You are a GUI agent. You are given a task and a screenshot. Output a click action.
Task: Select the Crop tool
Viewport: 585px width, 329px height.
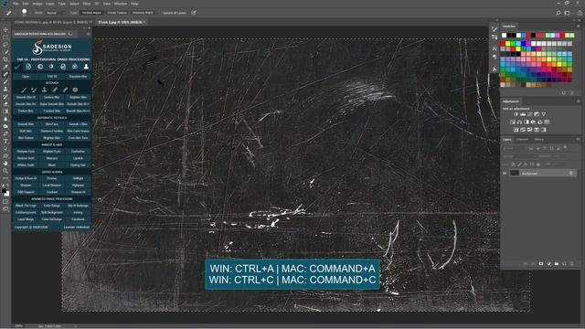tap(5, 59)
